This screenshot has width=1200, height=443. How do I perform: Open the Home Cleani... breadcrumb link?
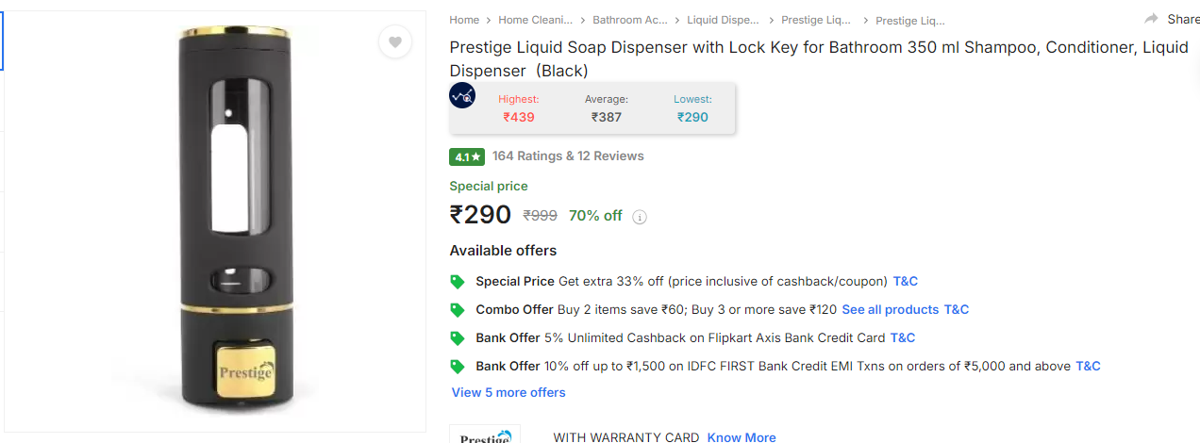tap(536, 20)
